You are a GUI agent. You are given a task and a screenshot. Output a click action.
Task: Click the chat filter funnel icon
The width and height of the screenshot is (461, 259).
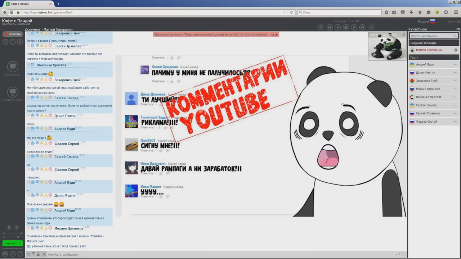pyautogui.click(x=33, y=254)
